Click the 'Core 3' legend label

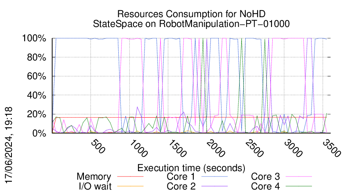point(265,177)
